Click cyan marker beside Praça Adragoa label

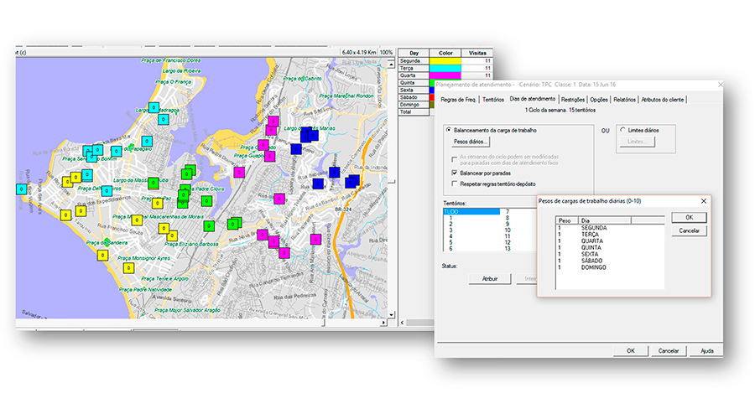154,107
